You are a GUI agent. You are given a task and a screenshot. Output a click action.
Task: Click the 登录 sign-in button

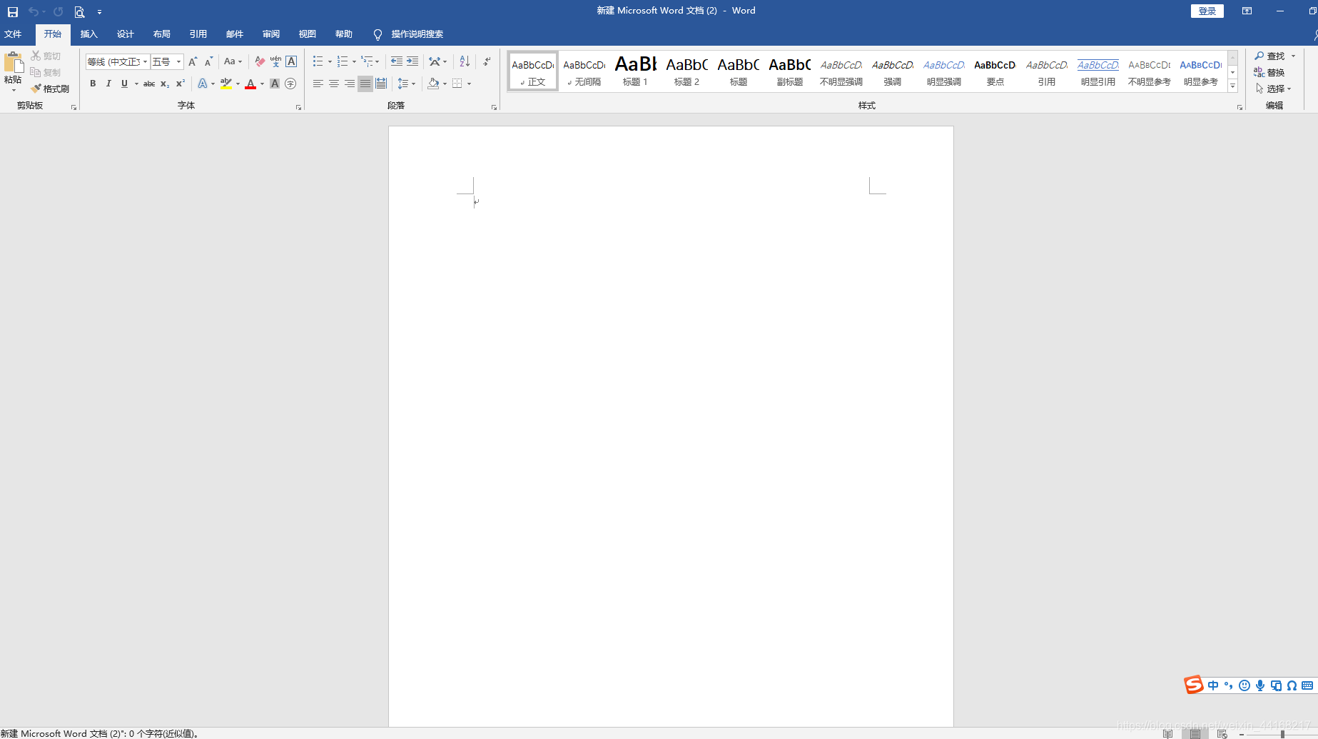click(1206, 11)
